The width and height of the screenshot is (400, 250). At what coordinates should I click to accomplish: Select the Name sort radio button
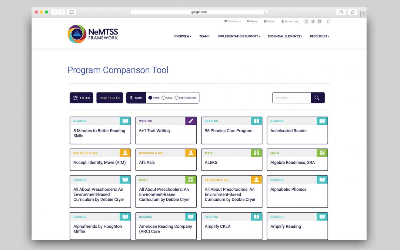(150, 98)
